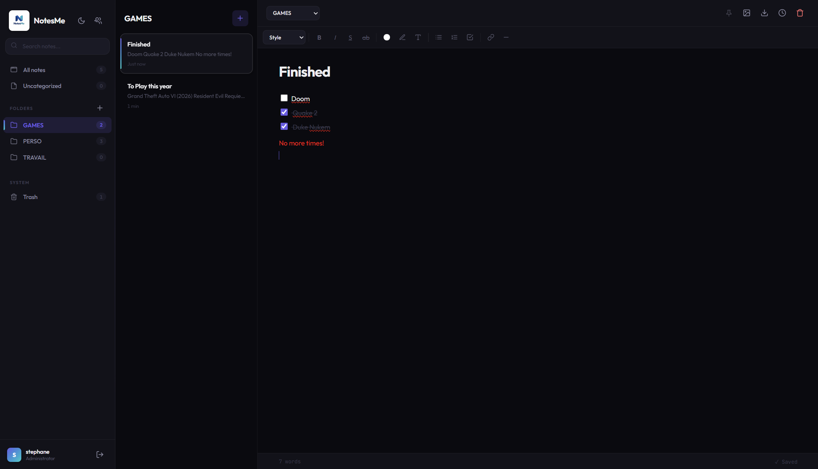Add a new folder via the FOLDERS plus
The width and height of the screenshot is (818, 469).
tap(100, 108)
